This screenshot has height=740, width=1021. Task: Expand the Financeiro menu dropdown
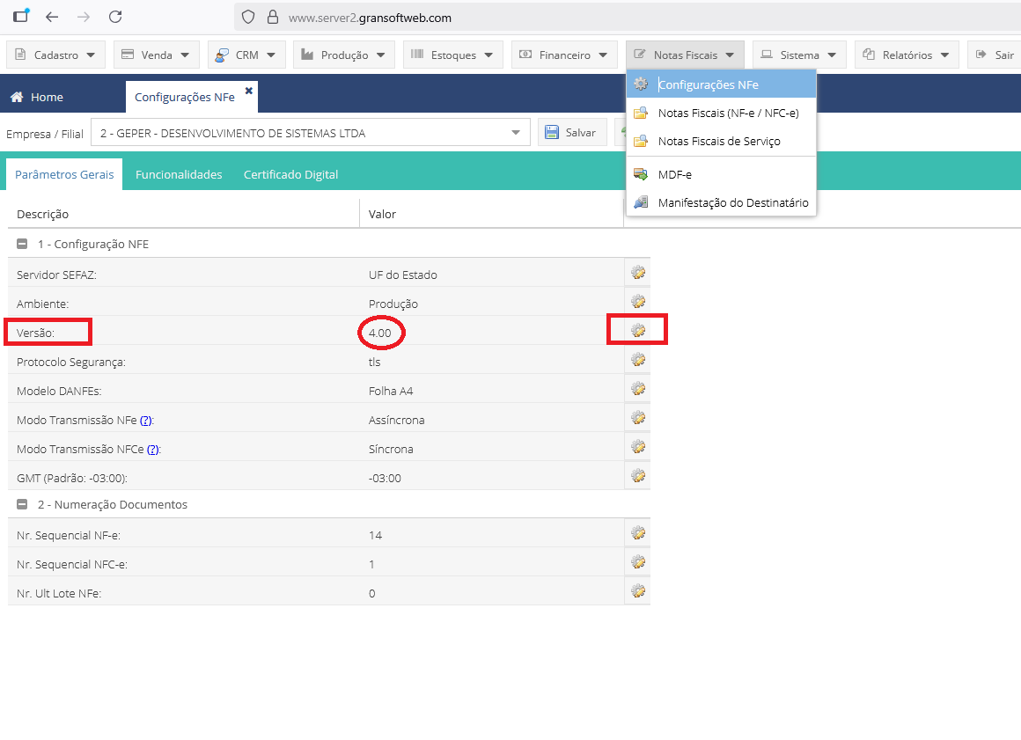pyautogui.click(x=563, y=55)
